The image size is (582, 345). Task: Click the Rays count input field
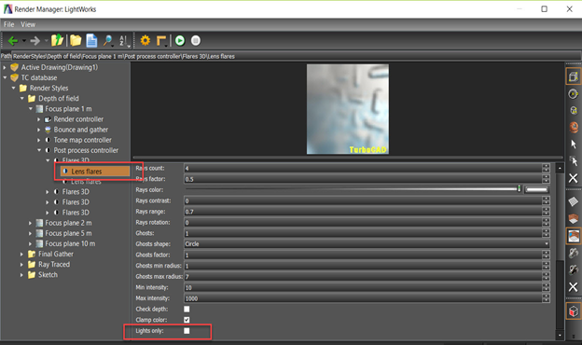pyautogui.click(x=364, y=168)
